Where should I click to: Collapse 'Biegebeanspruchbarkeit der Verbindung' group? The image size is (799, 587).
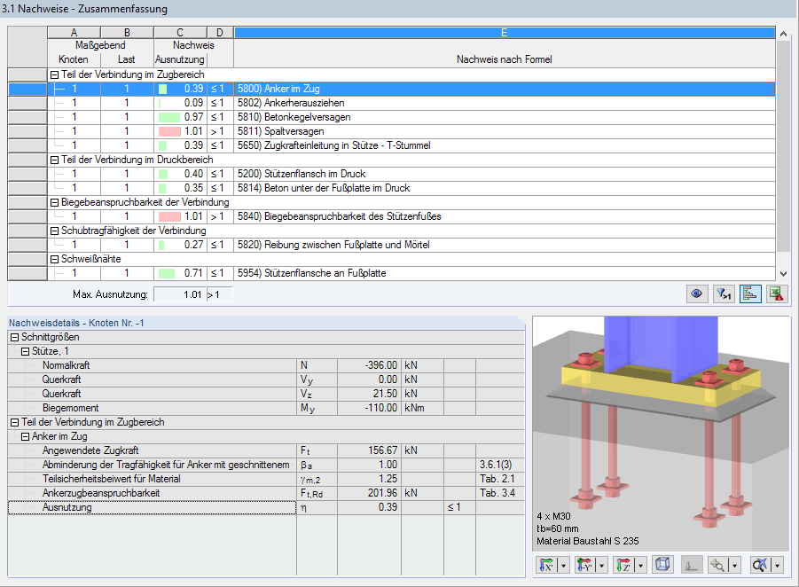coord(55,203)
